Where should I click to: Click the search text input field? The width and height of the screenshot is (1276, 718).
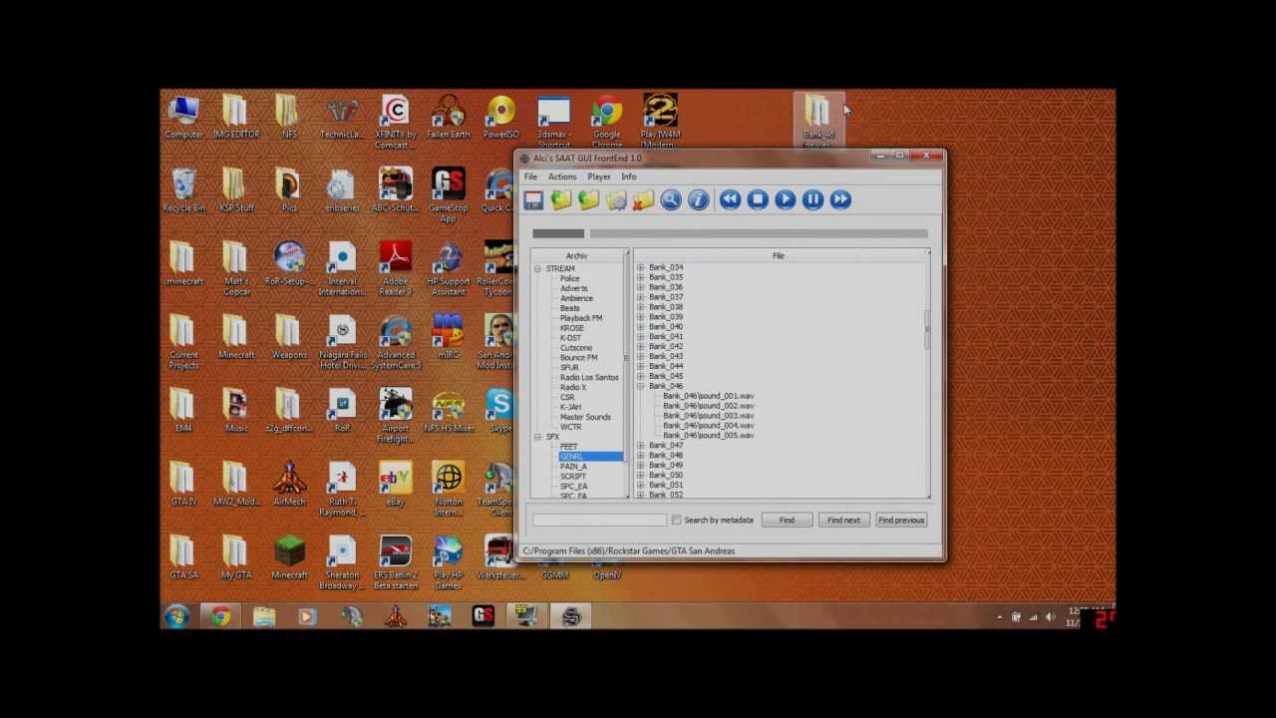(x=599, y=520)
